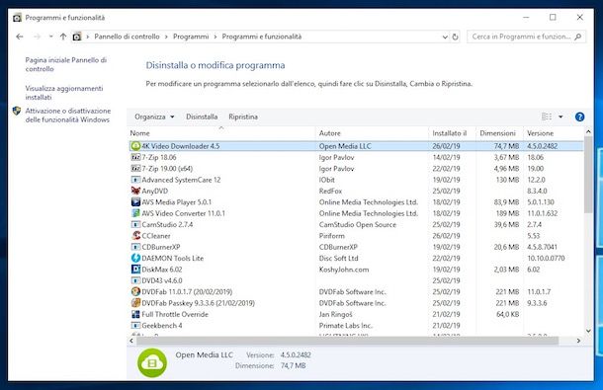This screenshot has height=390, width=603.
Task: Click the horizontal scrollbar left arrow
Action: 131,341
